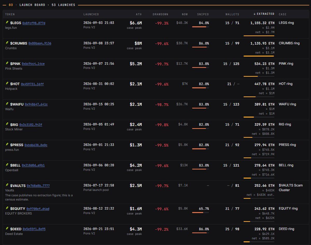The height and width of the screenshot is (245, 311).
Task: Sort the table by the CASE column
Action: click(282, 14)
